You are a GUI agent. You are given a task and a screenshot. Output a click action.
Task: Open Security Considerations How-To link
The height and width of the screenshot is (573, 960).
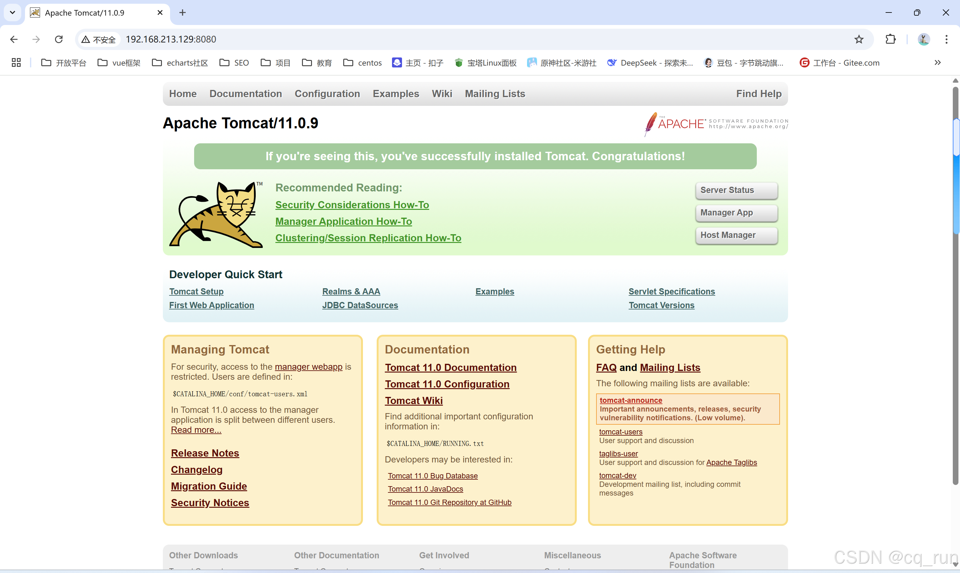click(352, 205)
